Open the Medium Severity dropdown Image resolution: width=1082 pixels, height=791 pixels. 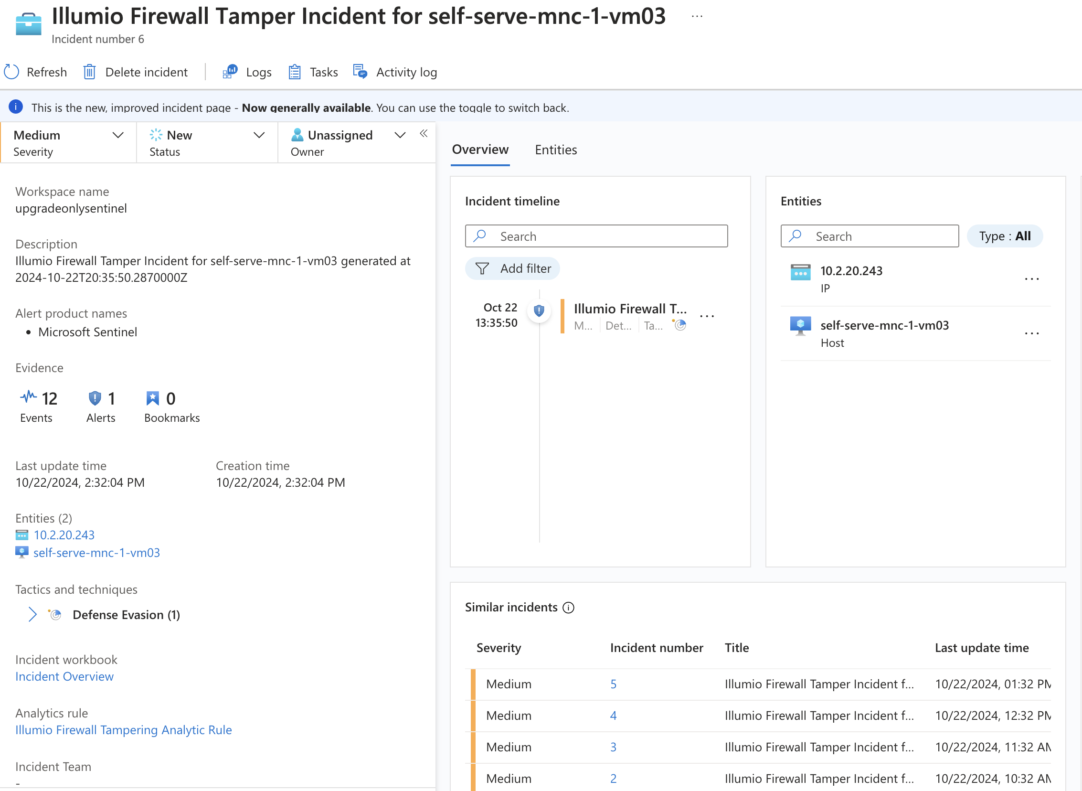coord(68,142)
